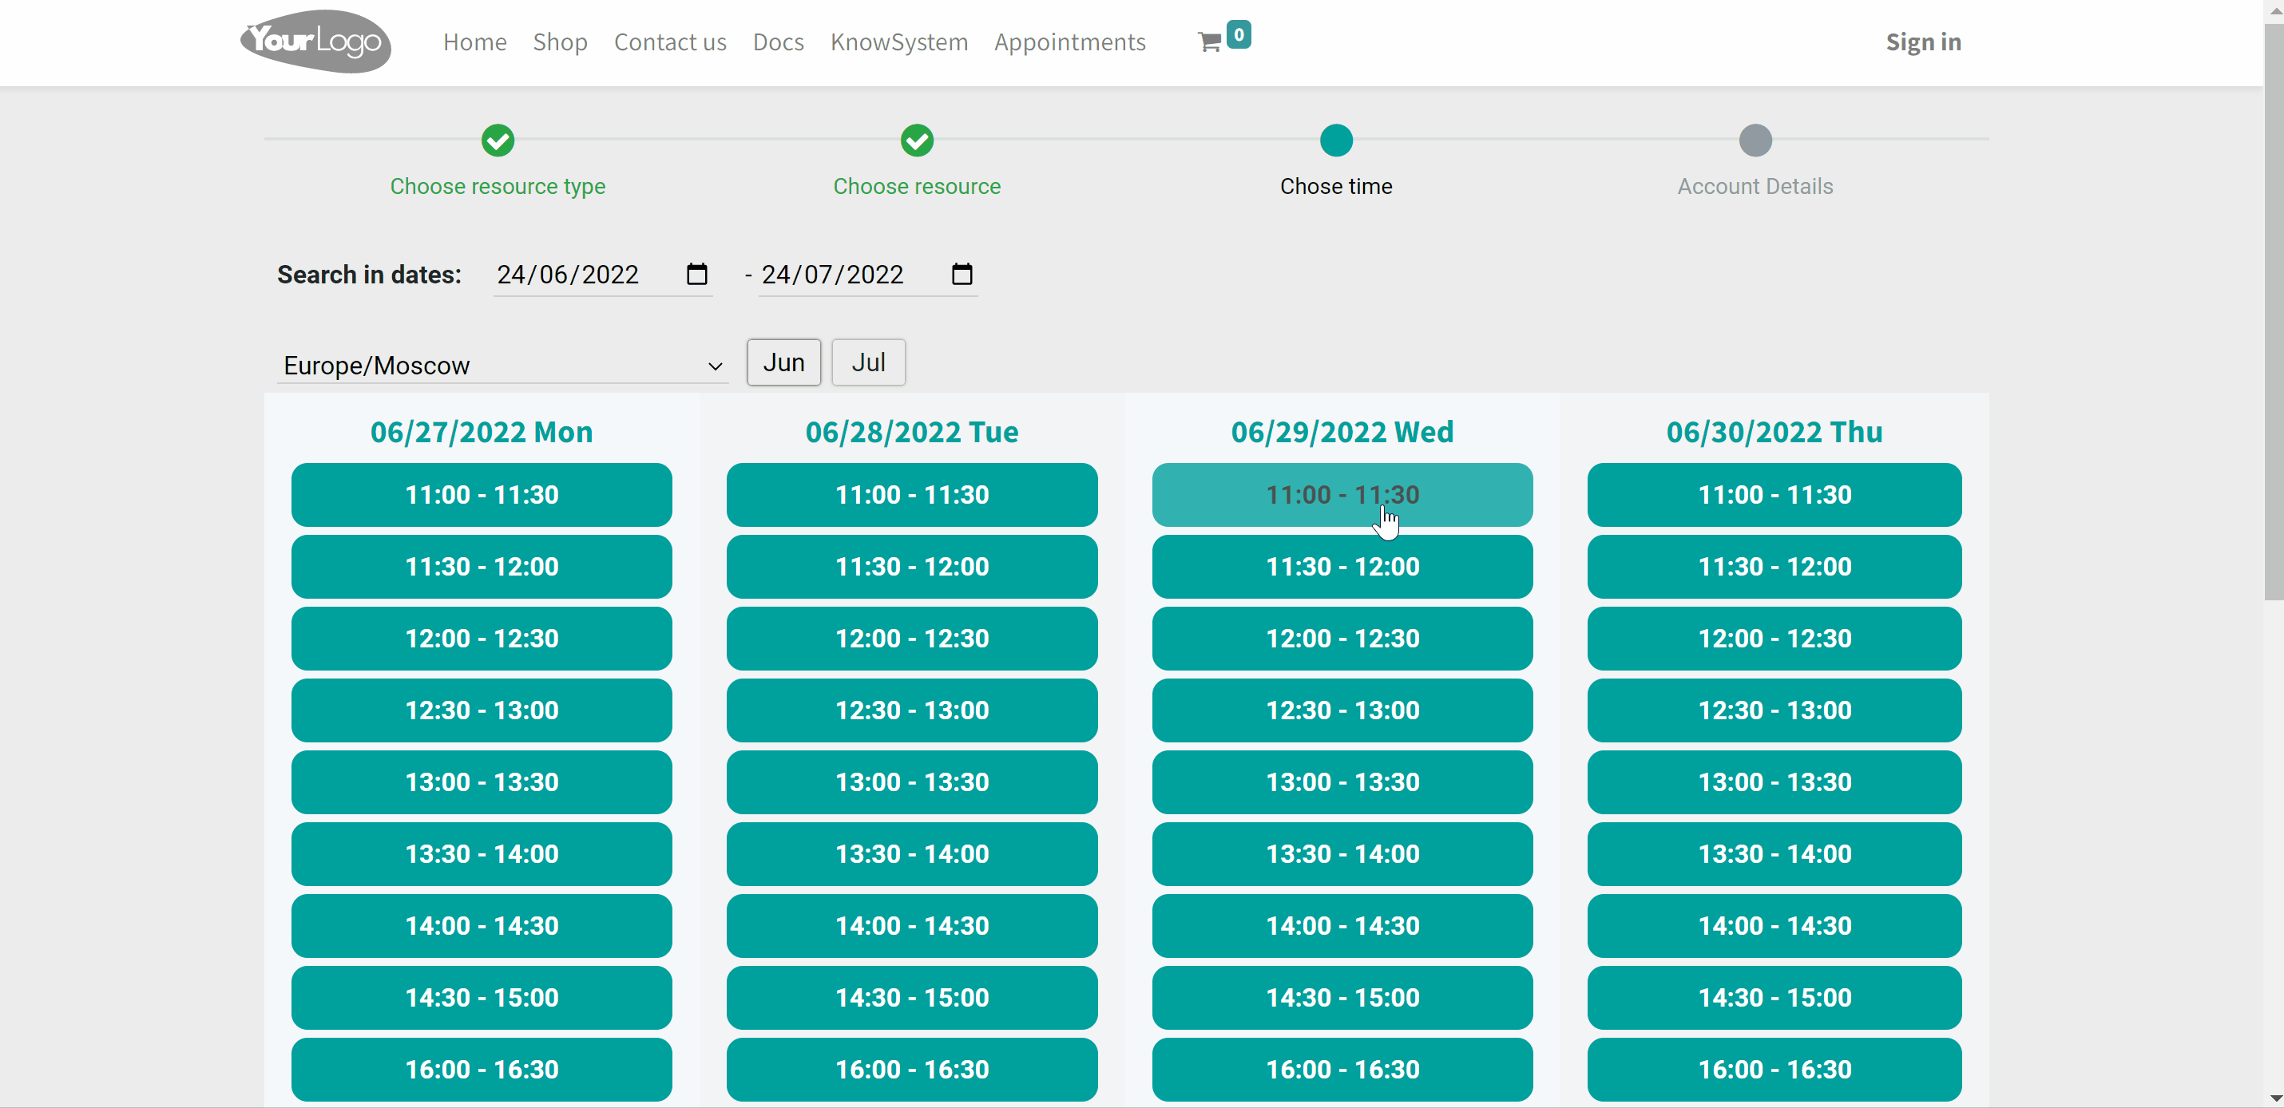Select Wednesday 16:00 - 16:30 slot
2284x1108 pixels.
[1342, 1069]
